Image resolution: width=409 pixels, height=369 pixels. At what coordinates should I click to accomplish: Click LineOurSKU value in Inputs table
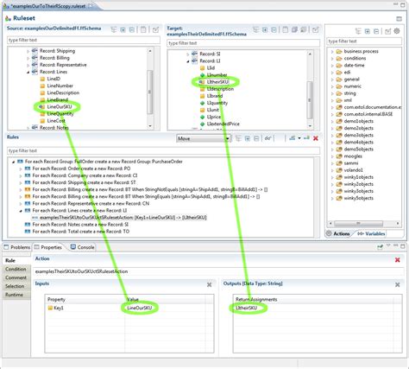[x=140, y=308]
